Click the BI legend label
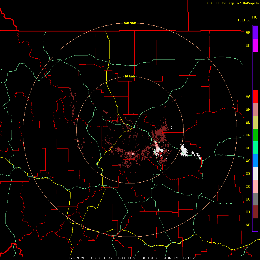260x260 pixels. coord(248,212)
